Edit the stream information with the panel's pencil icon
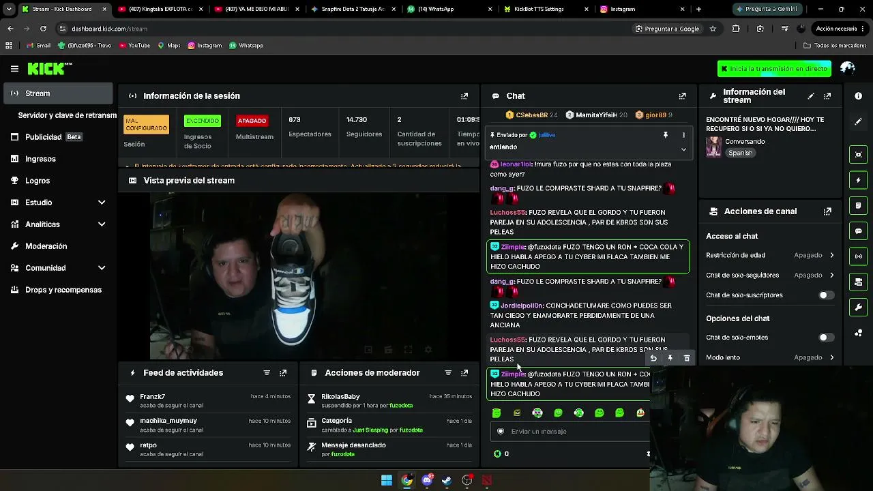Image resolution: width=873 pixels, height=491 pixels. pos(811,96)
